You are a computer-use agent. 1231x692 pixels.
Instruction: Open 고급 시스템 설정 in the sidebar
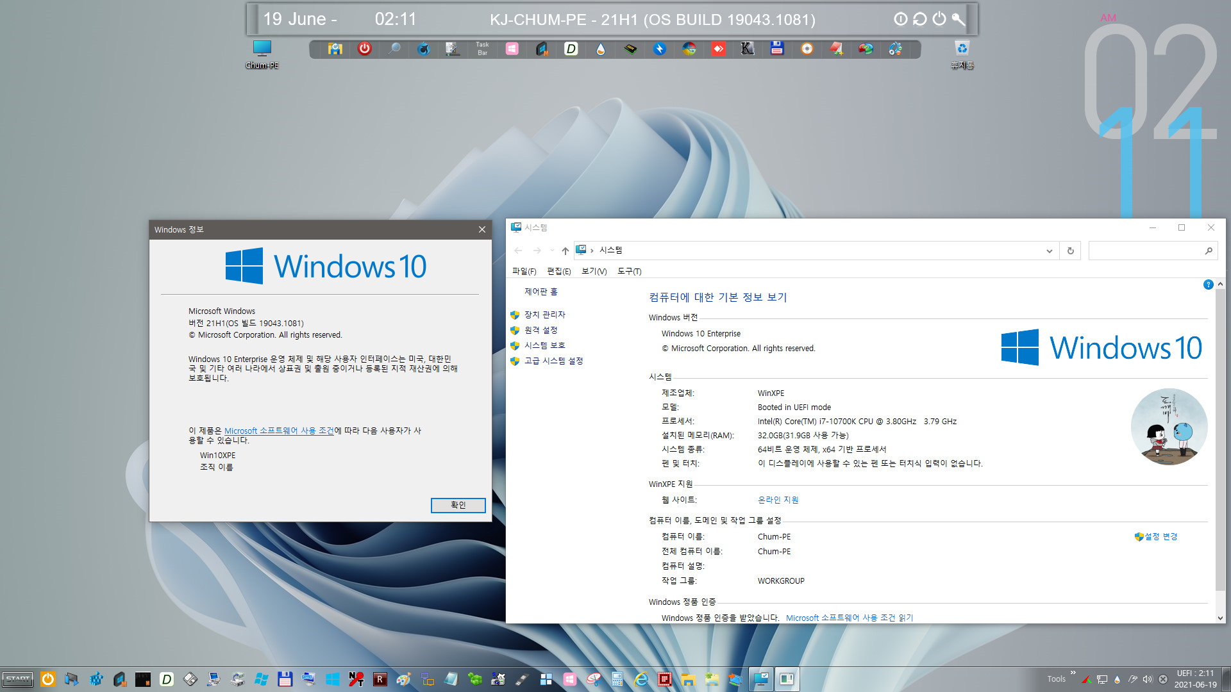point(554,361)
